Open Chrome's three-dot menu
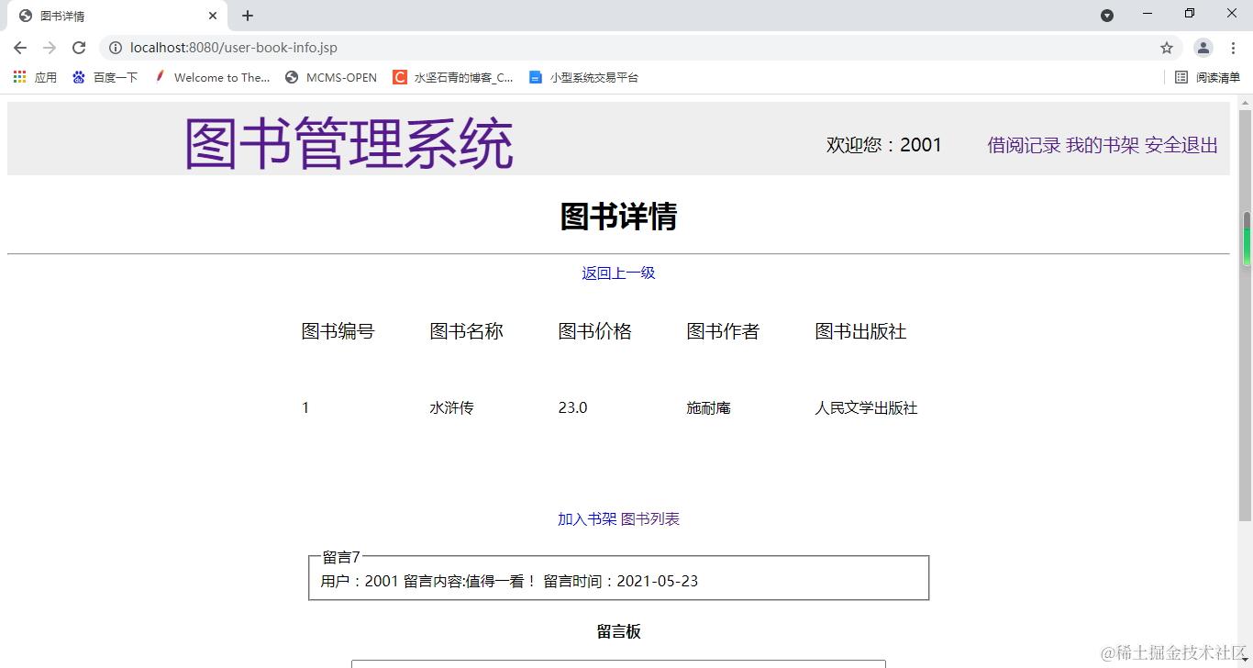 [x=1233, y=48]
